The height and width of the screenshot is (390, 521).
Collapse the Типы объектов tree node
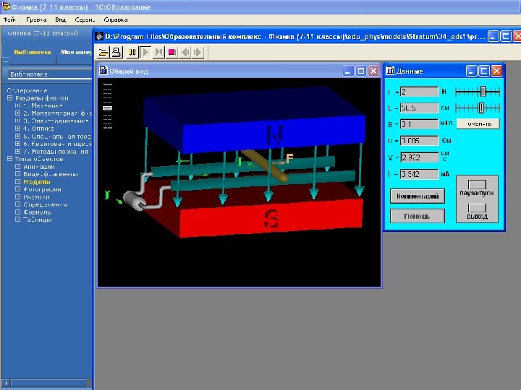coord(9,159)
